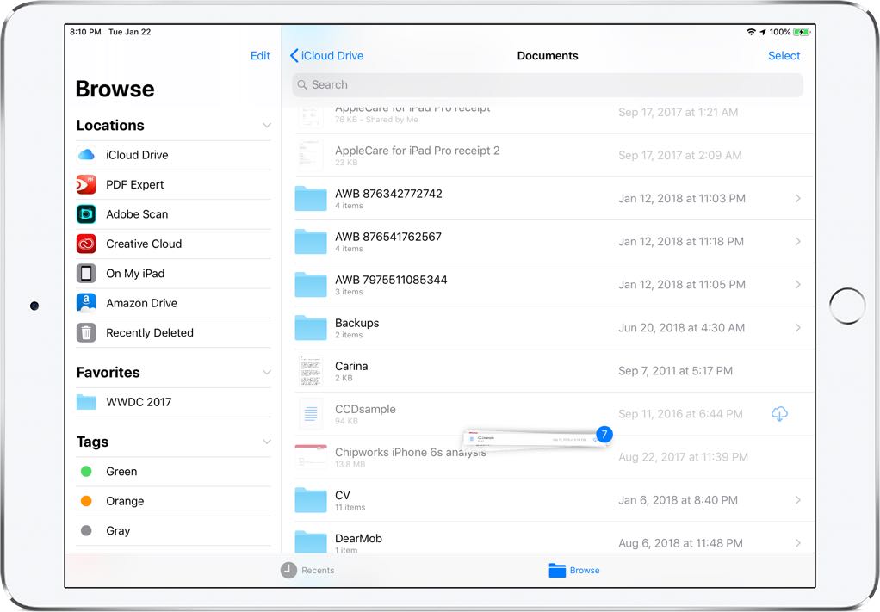Tap the Edit button above Browse
The height and width of the screenshot is (612, 880).
260,55
